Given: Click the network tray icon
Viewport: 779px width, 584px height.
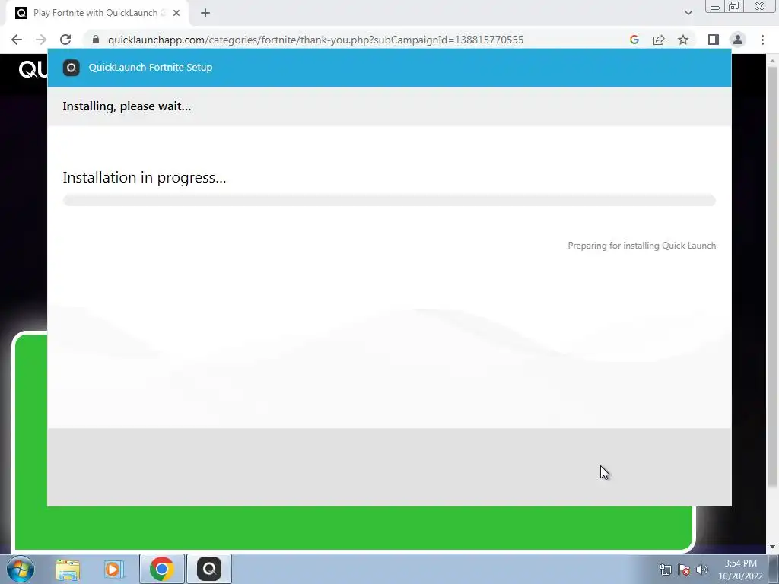Looking at the screenshot, I should (665, 570).
